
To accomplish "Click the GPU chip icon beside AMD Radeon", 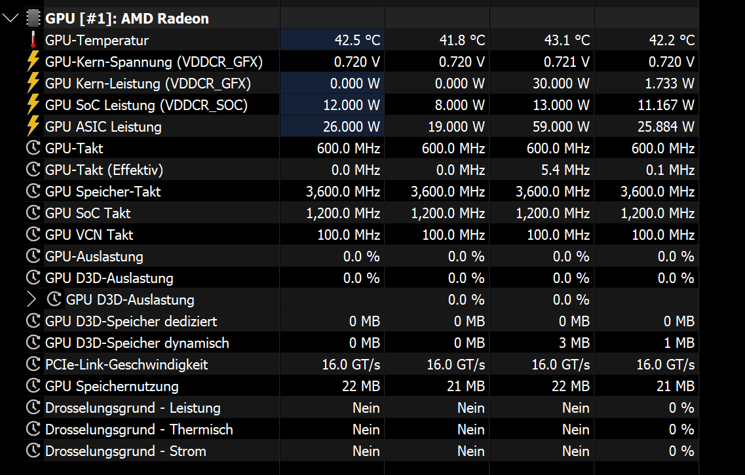I will pos(33,18).
